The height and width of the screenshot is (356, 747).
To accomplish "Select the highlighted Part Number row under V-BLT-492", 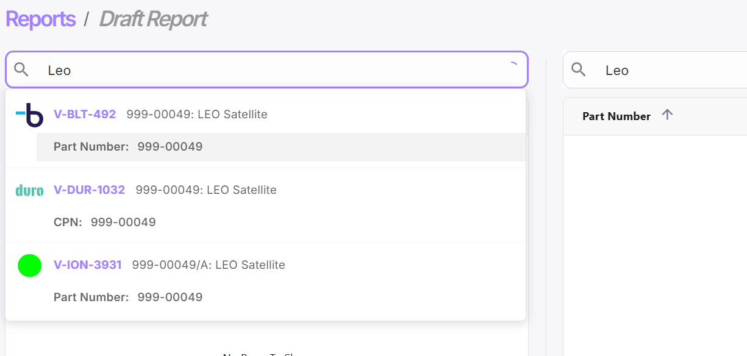I will coord(281,147).
